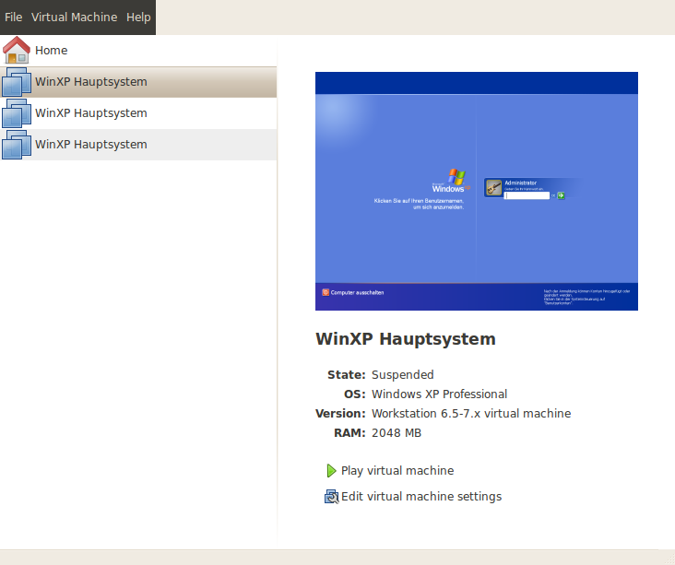Click the Suspended state value
Image resolution: width=675 pixels, height=565 pixels.
[402, 375]
